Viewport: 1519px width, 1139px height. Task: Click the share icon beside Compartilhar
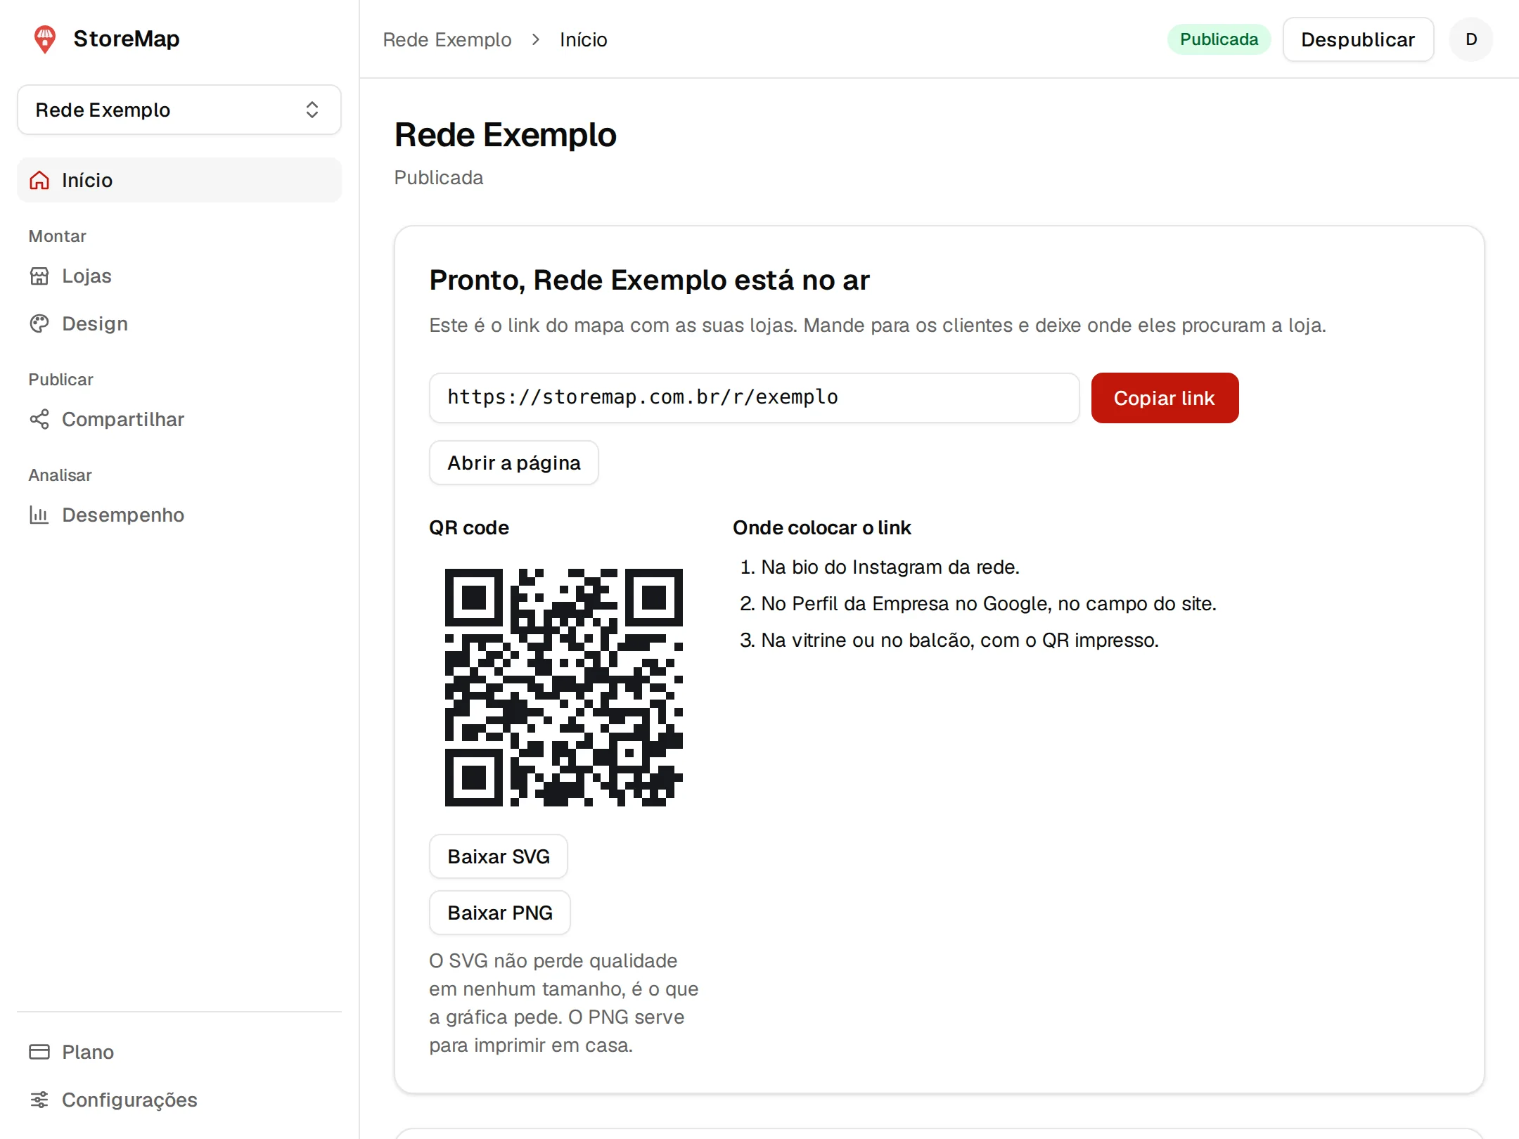click(39, 420)
